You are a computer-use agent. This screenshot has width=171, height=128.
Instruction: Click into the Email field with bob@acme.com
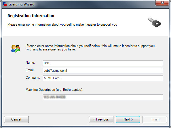pyautogui.click(x=103, y=71)
